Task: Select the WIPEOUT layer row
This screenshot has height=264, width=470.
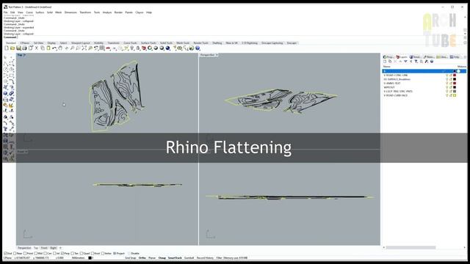Action: tap(424, 87)
